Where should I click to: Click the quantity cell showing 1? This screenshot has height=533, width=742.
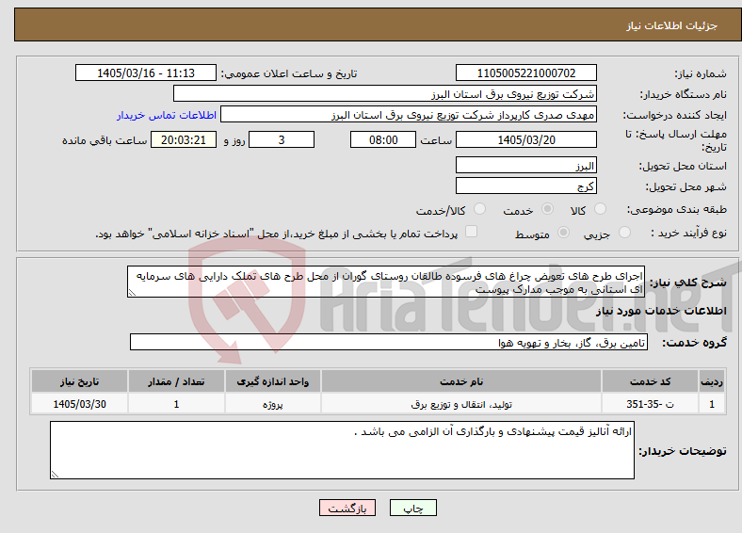176,404
